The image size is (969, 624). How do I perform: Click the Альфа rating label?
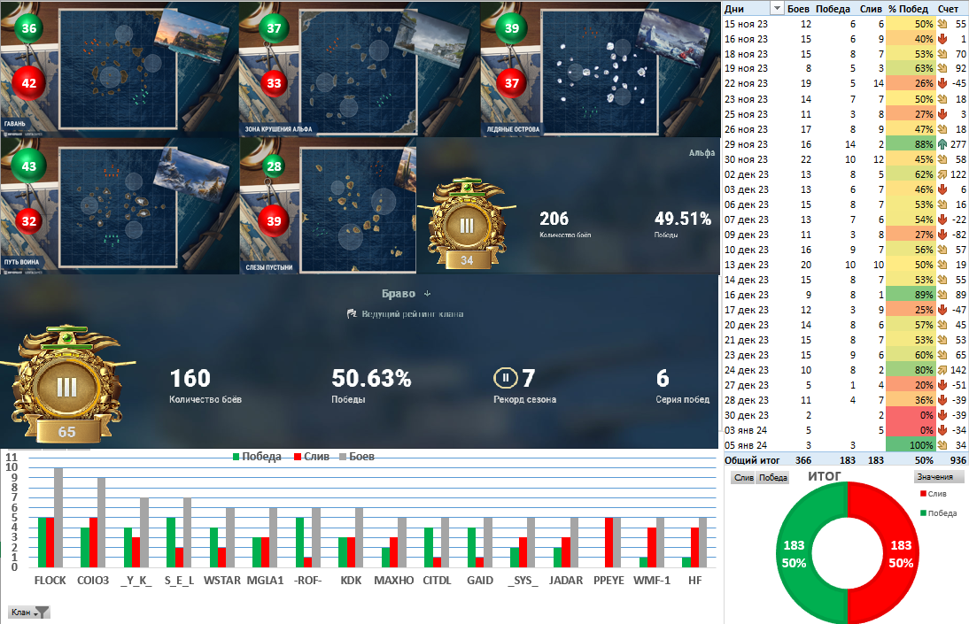coord(702,152)
